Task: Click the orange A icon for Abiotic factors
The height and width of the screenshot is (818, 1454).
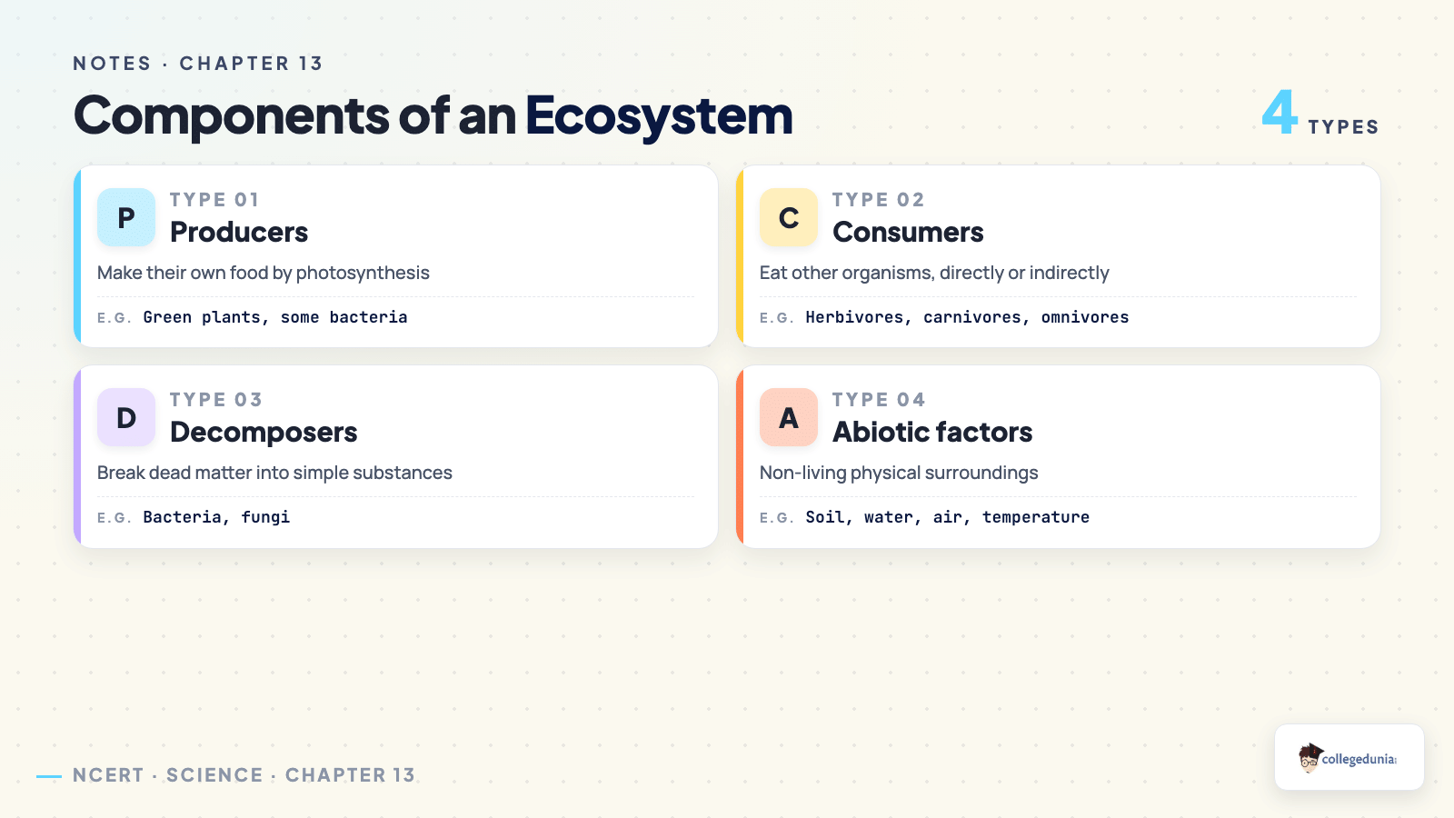Action: tap(789, 417)
